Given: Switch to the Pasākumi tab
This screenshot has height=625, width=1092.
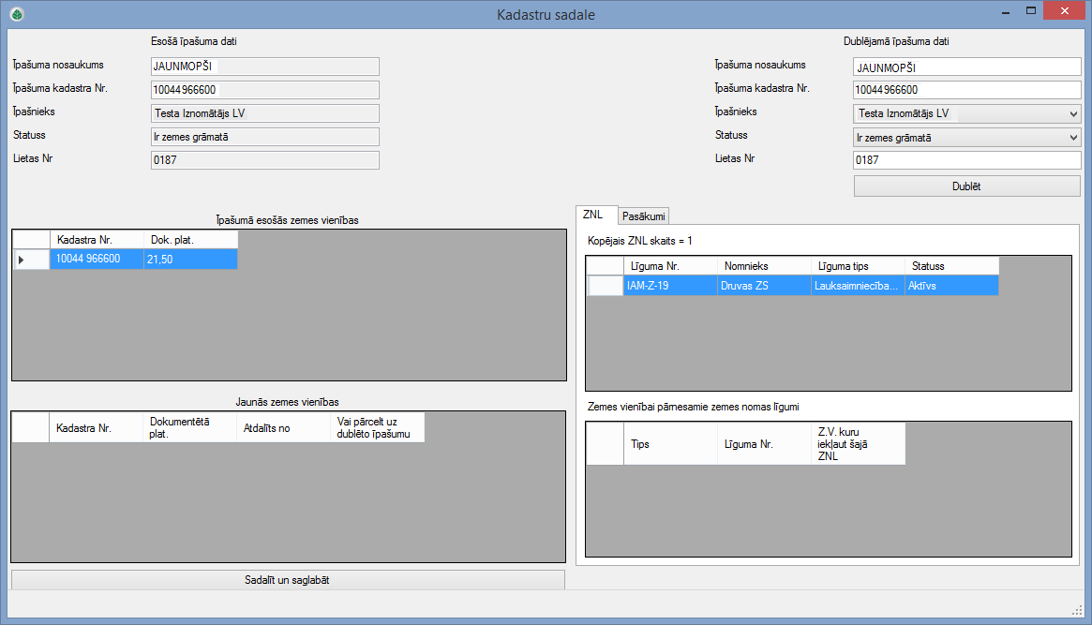Looking at the screenshot, I should [x=643, y=216].
